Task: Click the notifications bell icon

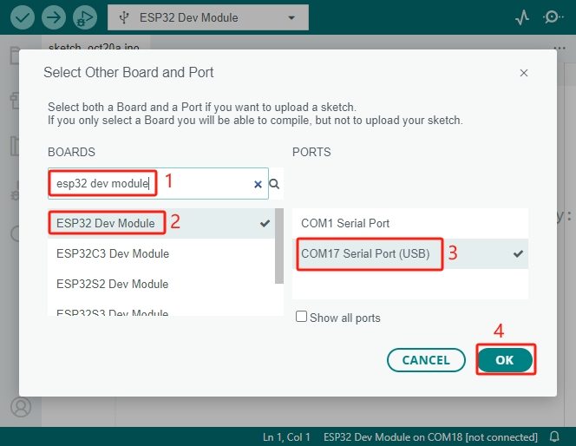Action: tap(554, 436)
